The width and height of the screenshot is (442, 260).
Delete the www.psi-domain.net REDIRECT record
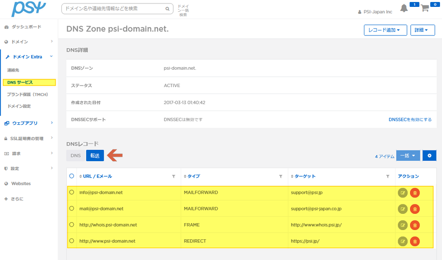tap(414, 241)
